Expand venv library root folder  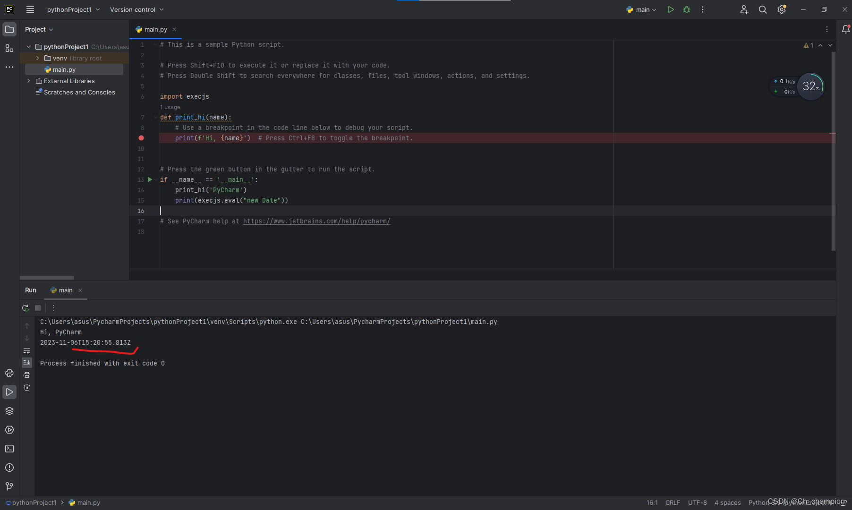[38, 58]
